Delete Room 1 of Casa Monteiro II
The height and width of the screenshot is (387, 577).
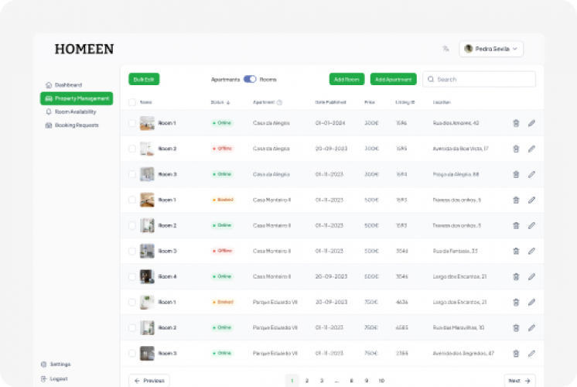(x=516, y=200)
